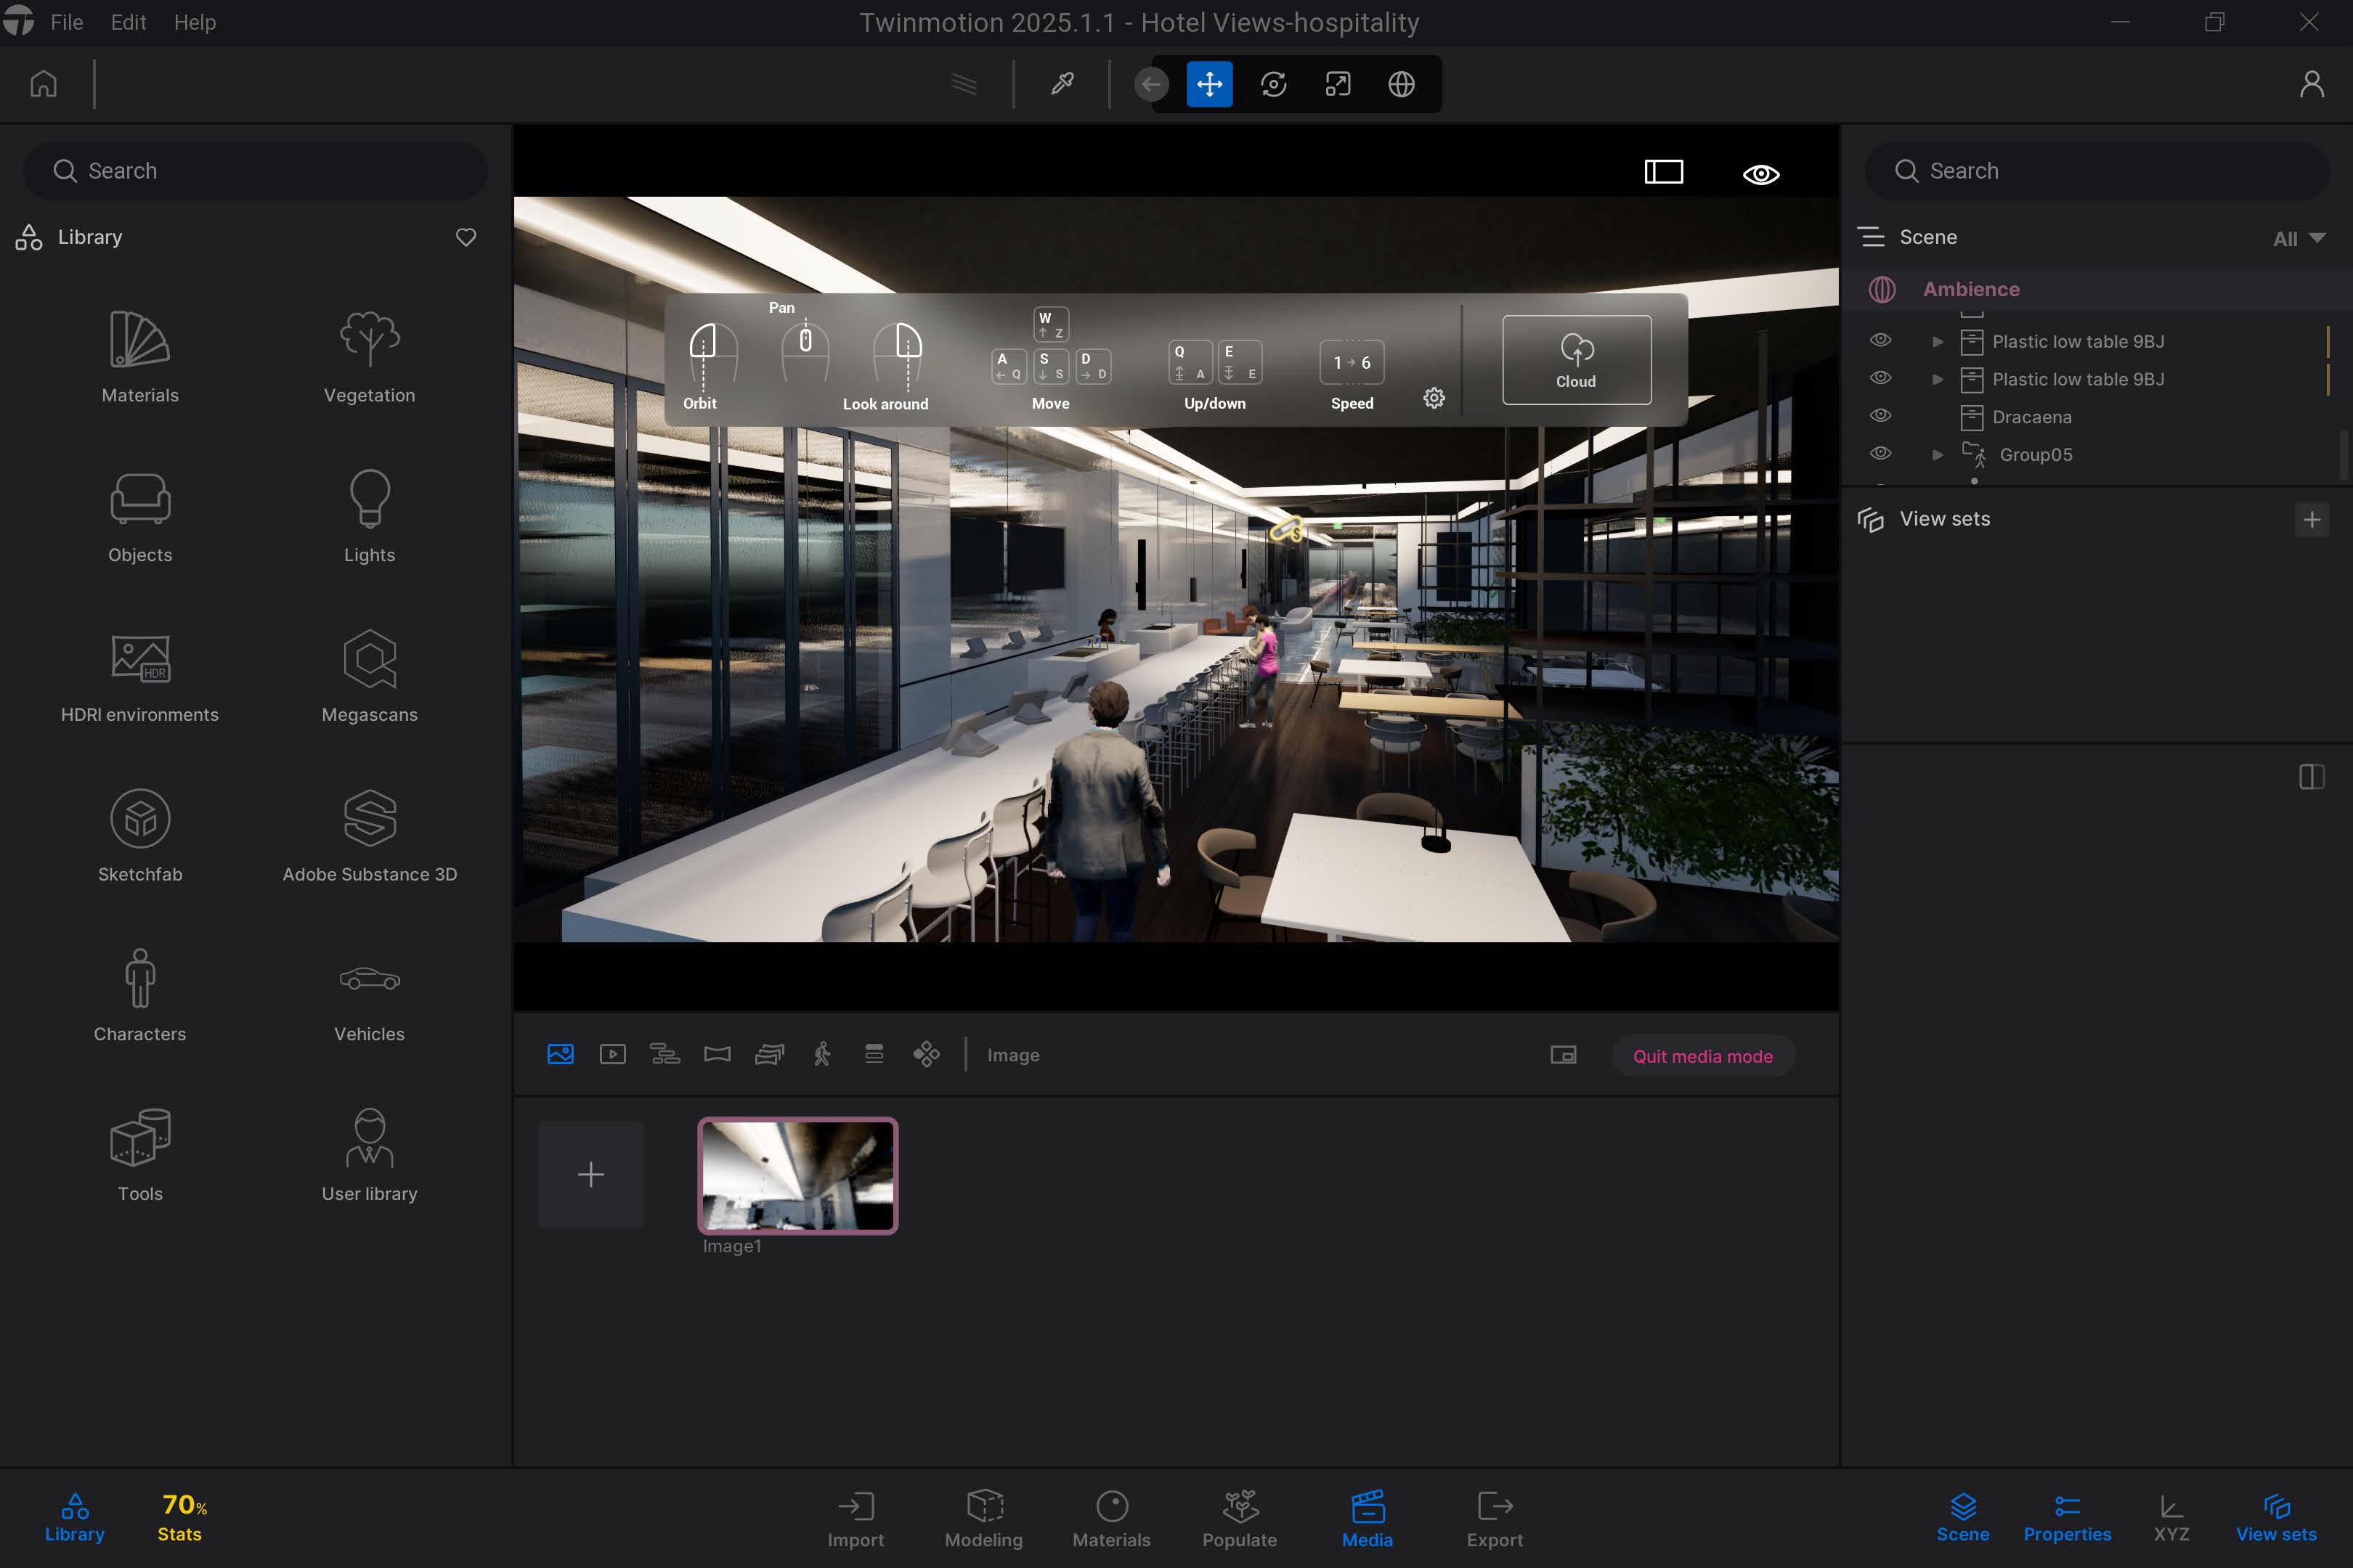This screenshot has width=2353, height=1568.
Task: Open the All scene filter dropdown
Action: tap(2298, 238)
